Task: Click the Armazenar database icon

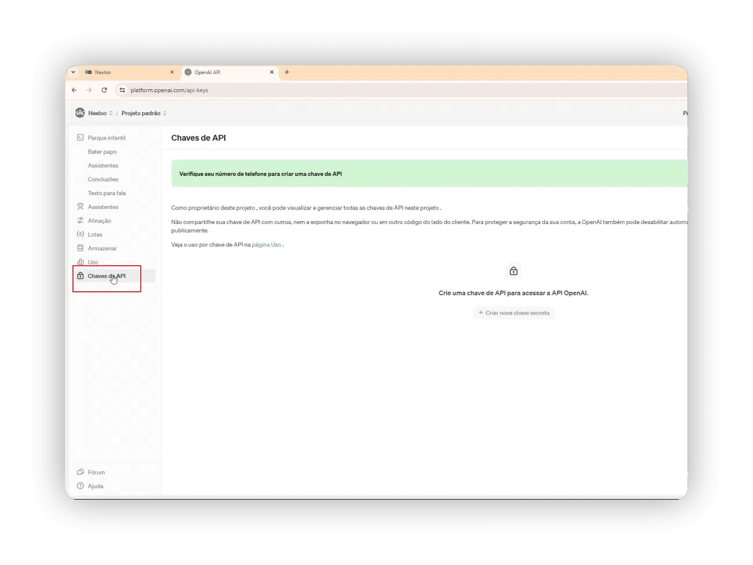Action: pyautogui.click(x=81, y=248)
